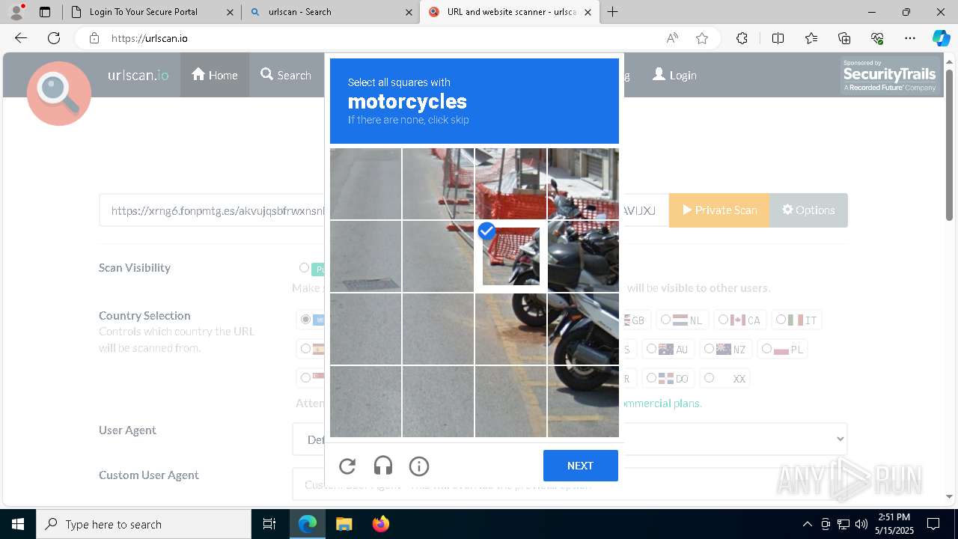Click the address bar URL
958x539 pixels.
point(150,38)
